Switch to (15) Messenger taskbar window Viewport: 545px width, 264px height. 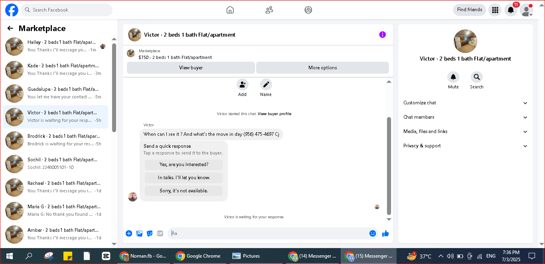coord(369,256)
